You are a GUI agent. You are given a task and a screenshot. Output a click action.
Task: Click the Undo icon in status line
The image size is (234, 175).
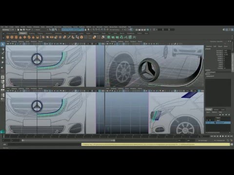[x=27, y=30]
